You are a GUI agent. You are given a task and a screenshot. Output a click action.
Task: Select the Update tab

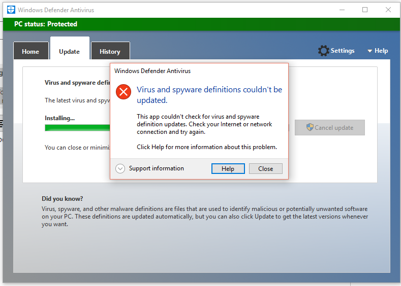(70, 49)
